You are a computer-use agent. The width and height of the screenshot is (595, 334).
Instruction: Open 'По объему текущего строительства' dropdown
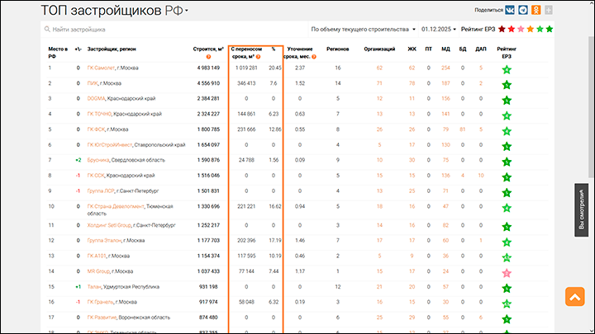click(x=363, y=30)
